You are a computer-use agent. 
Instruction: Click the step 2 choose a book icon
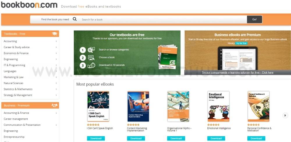[91, 58]
